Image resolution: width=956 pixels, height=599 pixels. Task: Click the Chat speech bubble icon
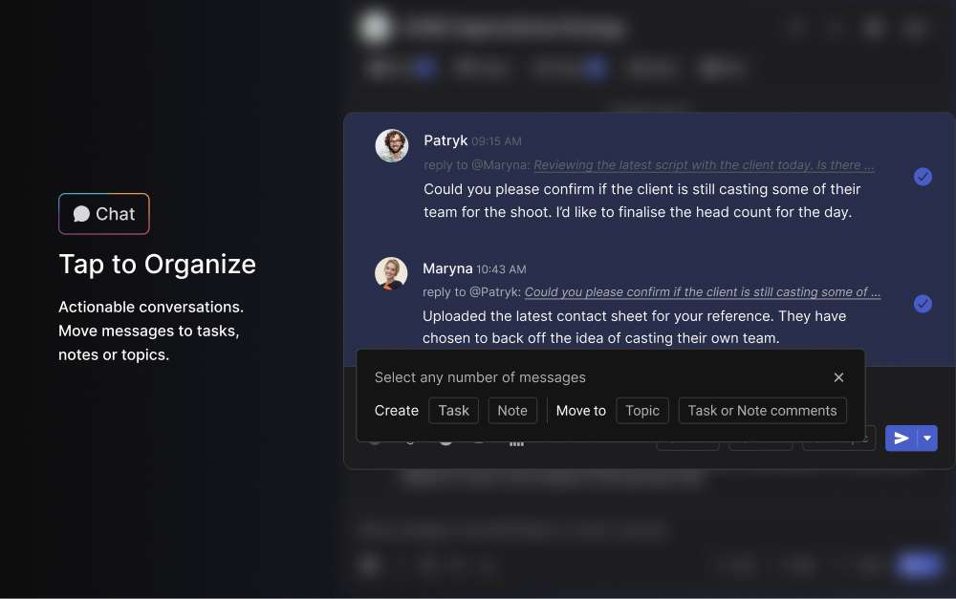tap(82, 214)
